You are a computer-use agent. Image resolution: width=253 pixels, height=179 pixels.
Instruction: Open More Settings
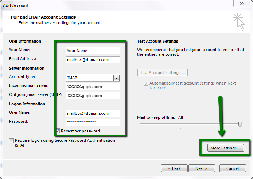226,148
